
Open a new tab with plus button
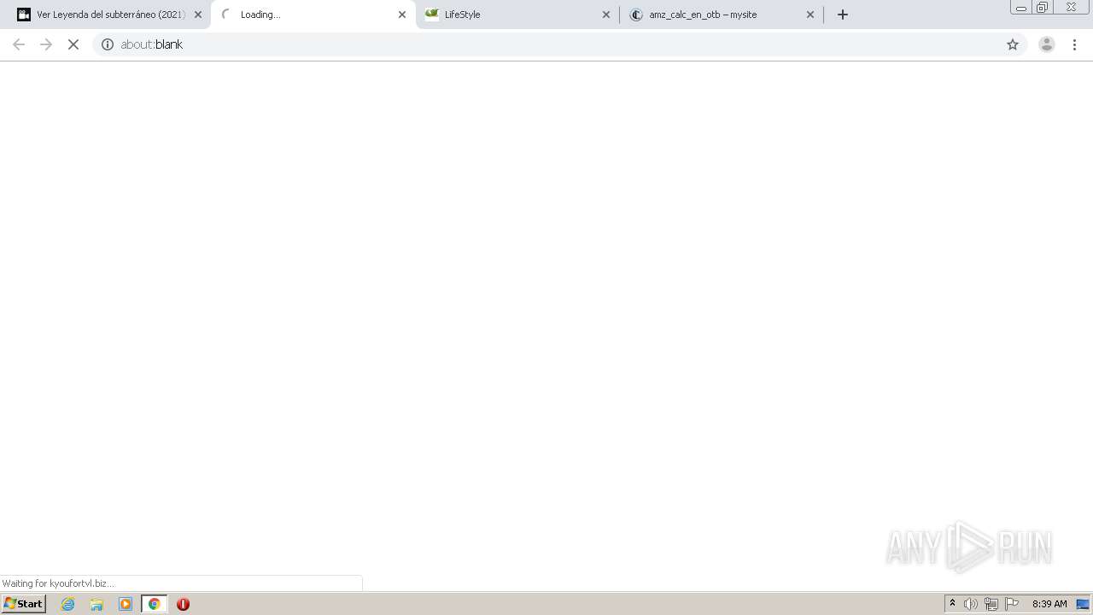pos(843,15)
